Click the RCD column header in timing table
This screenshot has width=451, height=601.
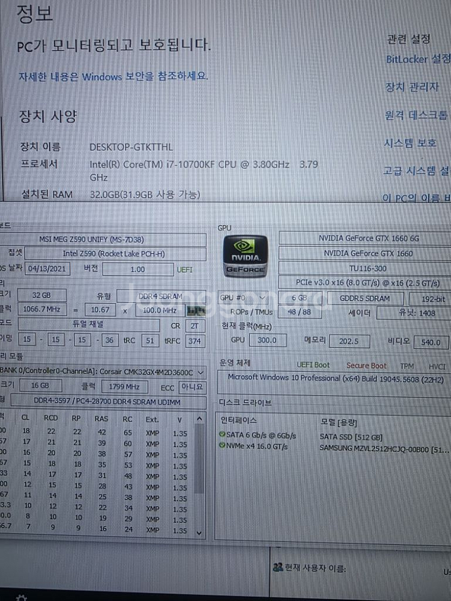coord(51,418)
